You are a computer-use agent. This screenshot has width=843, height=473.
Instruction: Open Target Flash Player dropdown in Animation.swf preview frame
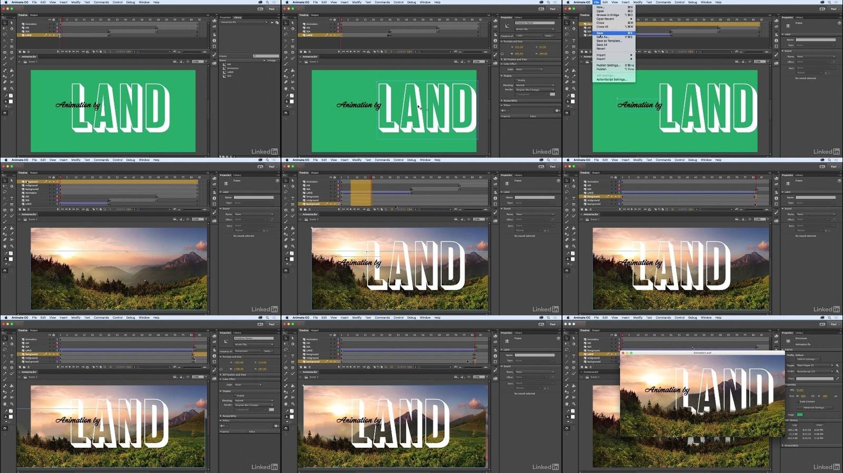pyautogui.click(x=815, y=365)
